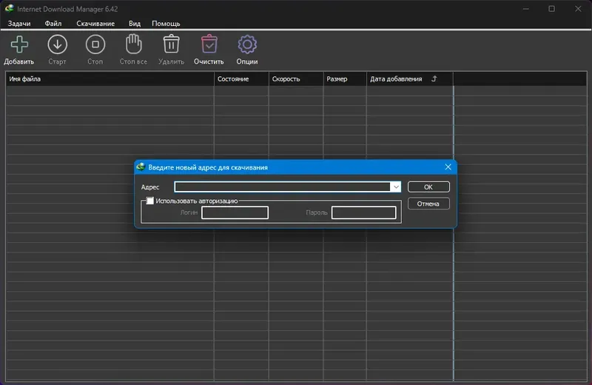Image resolution: width=592 pixels, height=385 pixels.
Task: Click the IDM logo in dialog title
Action: pyautogui.click(x=141, y=167)
